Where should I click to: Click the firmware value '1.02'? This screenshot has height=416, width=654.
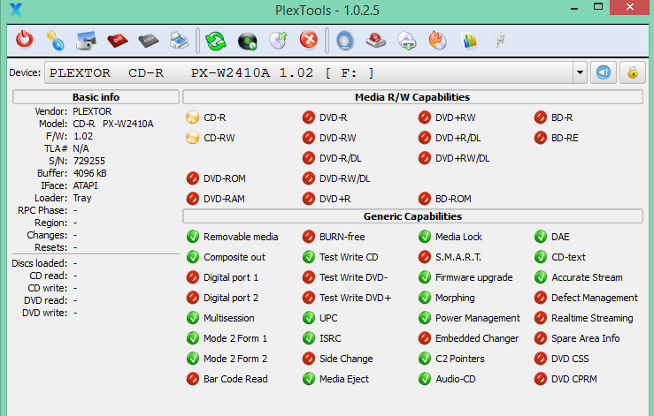click(x=83, y=136)
